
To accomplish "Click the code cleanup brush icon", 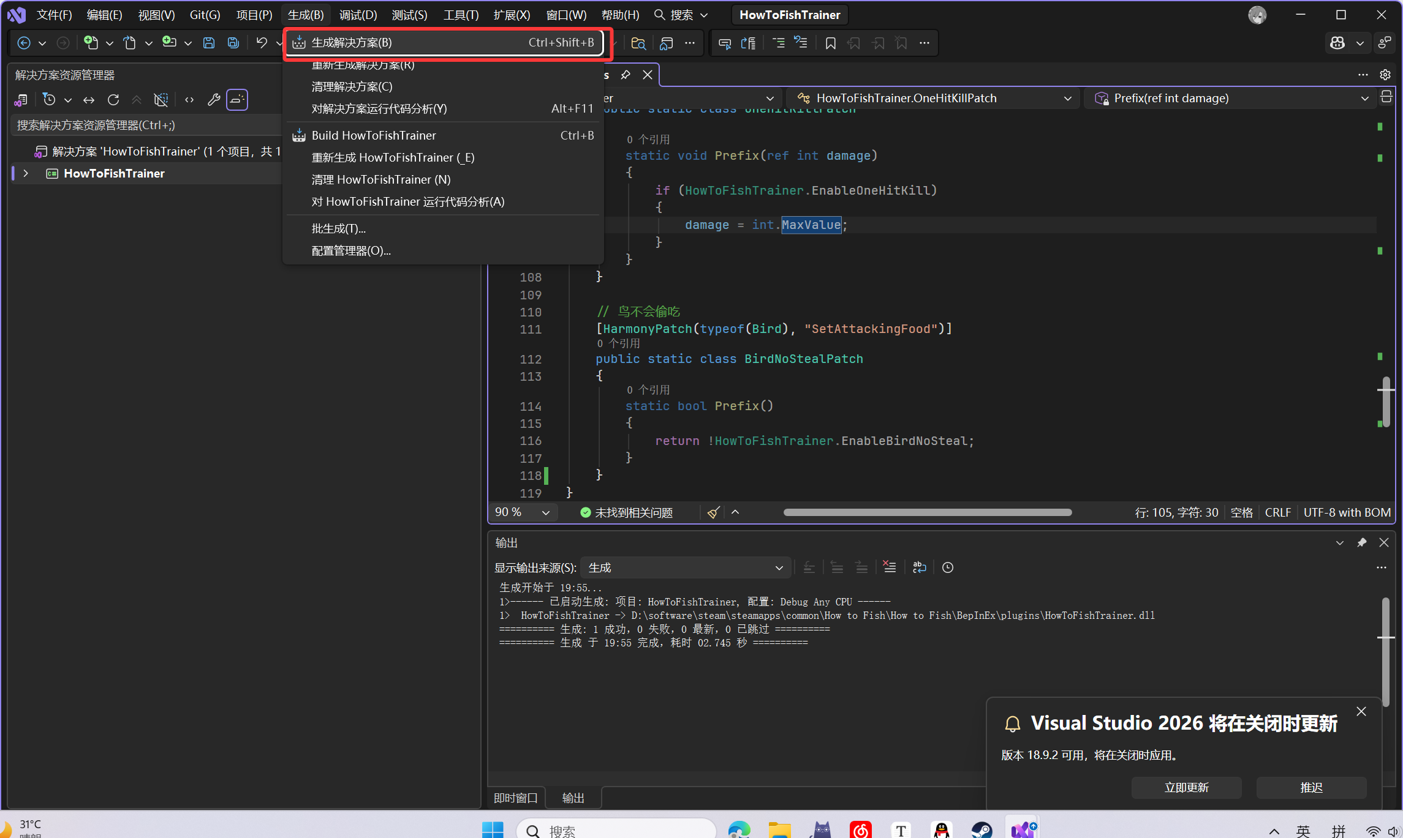I will 713,512.
